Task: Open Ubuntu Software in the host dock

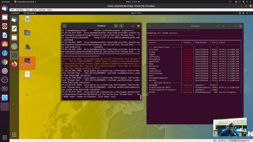Action: click(4, 44)
